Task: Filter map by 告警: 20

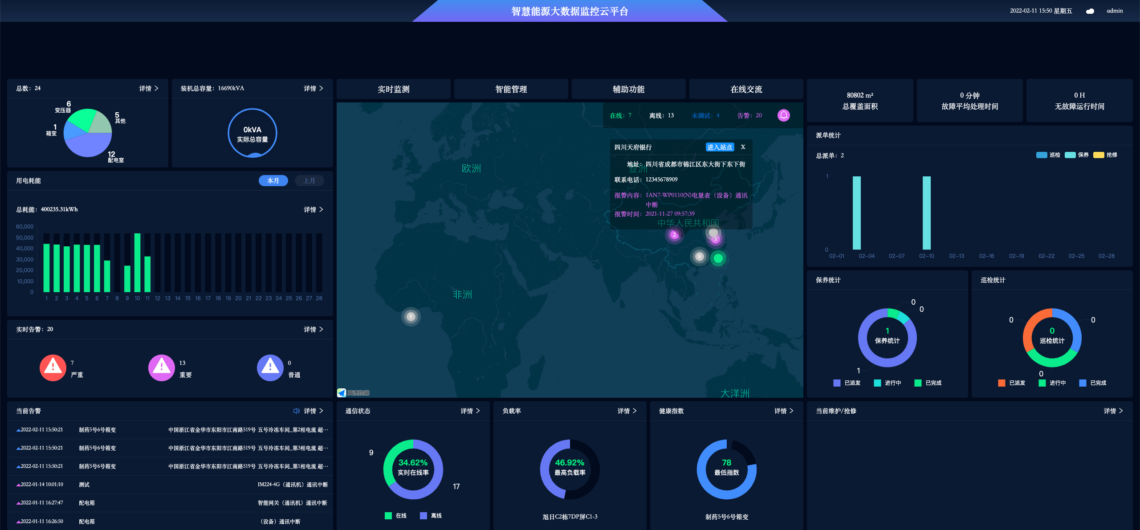Action: tap(749, 115)
